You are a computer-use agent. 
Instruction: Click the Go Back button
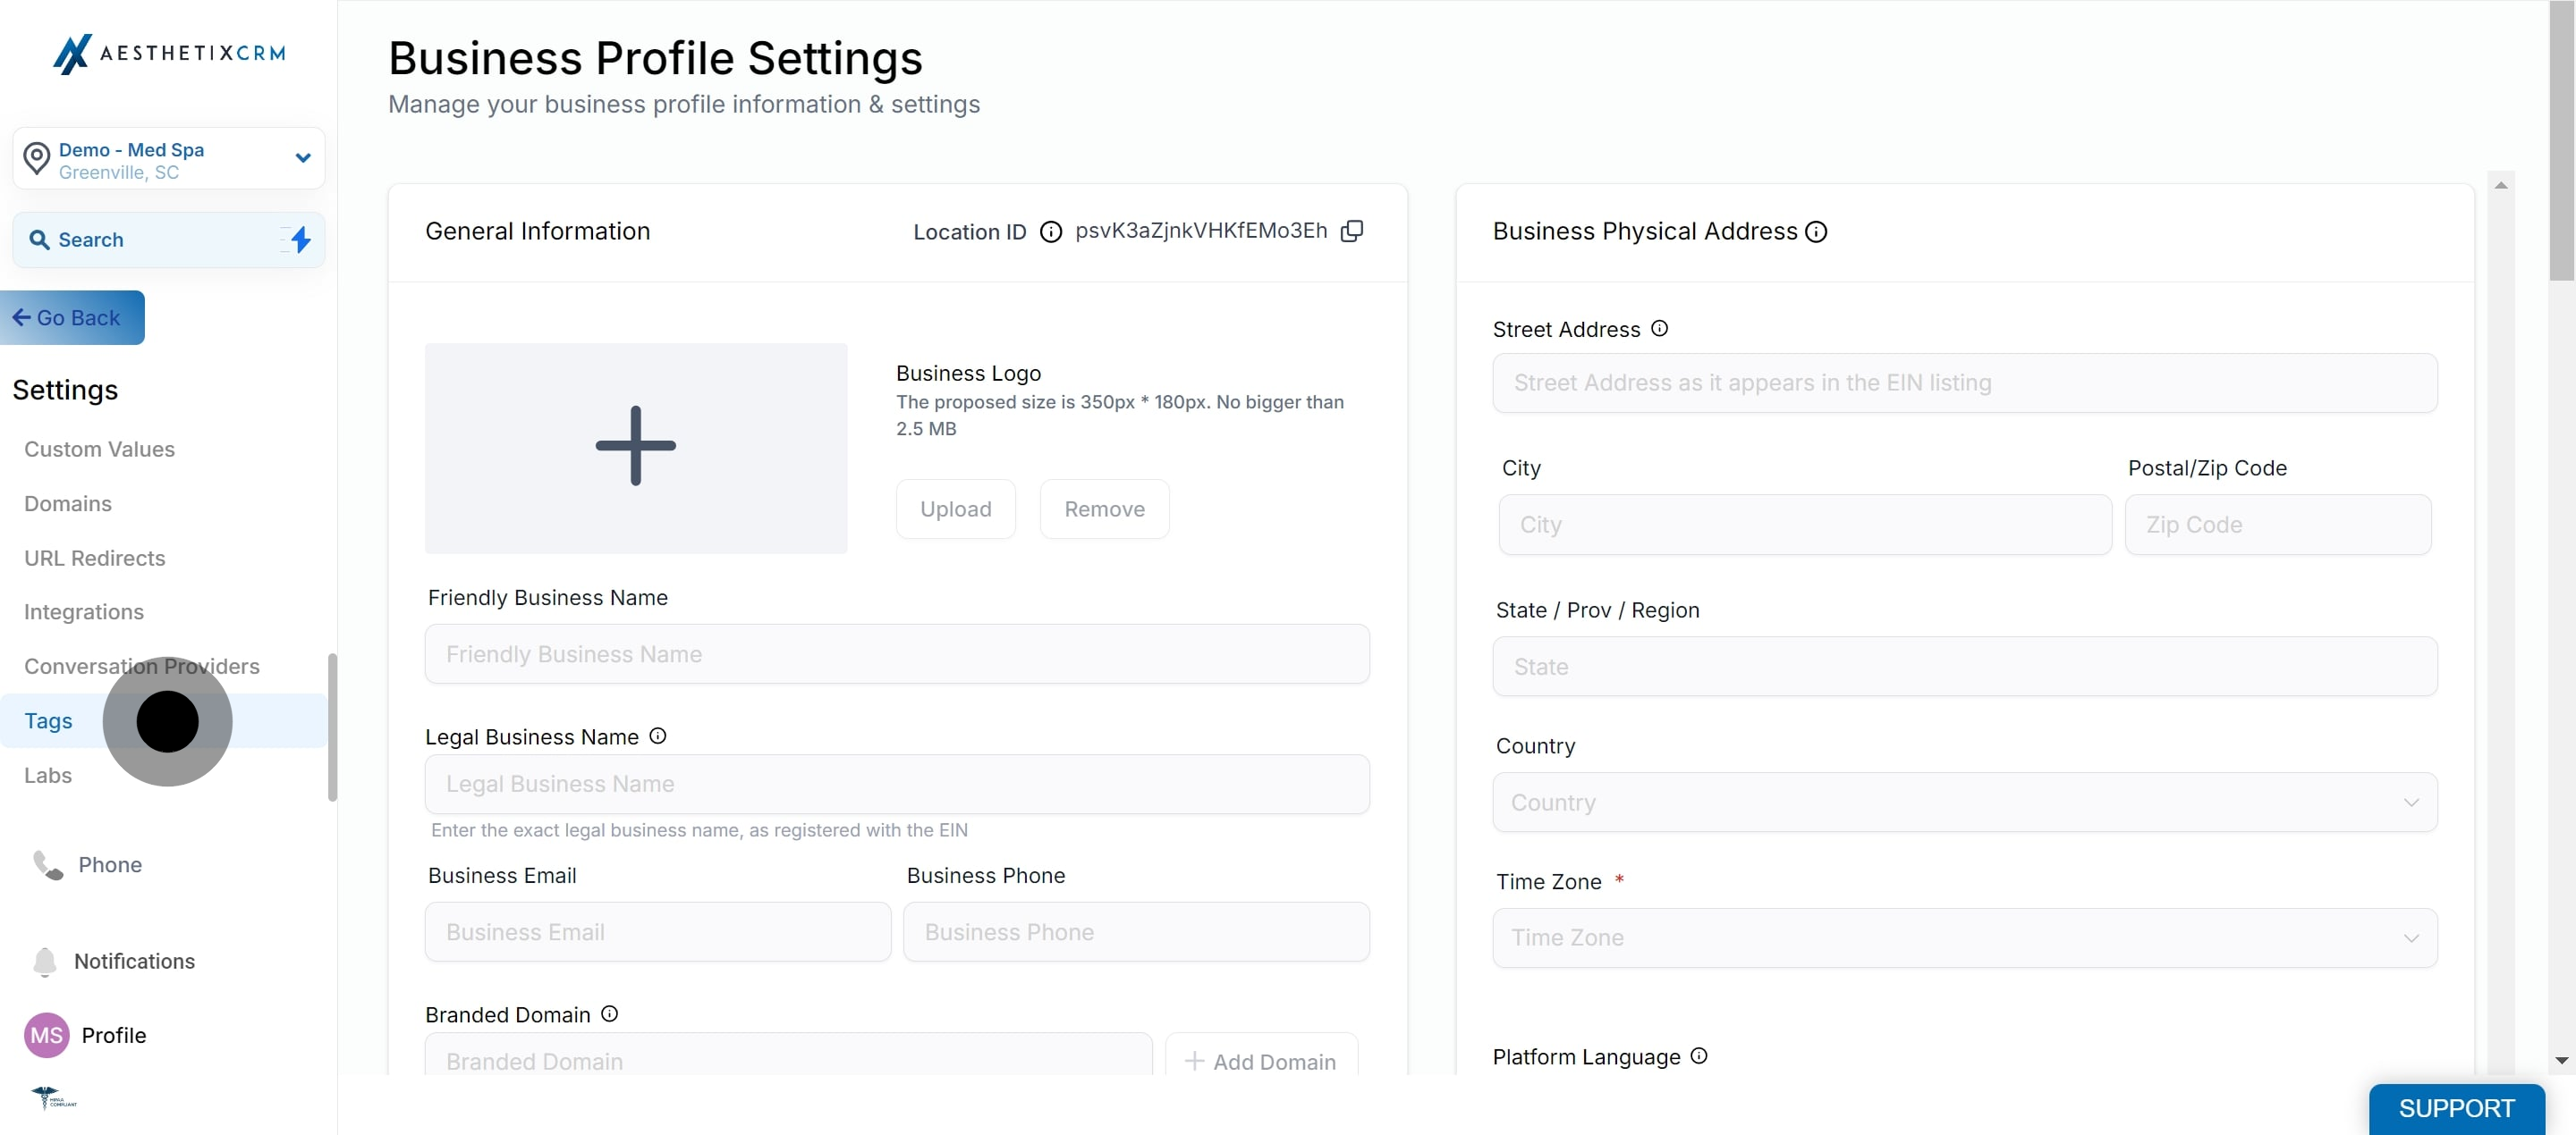click(70, 318)
